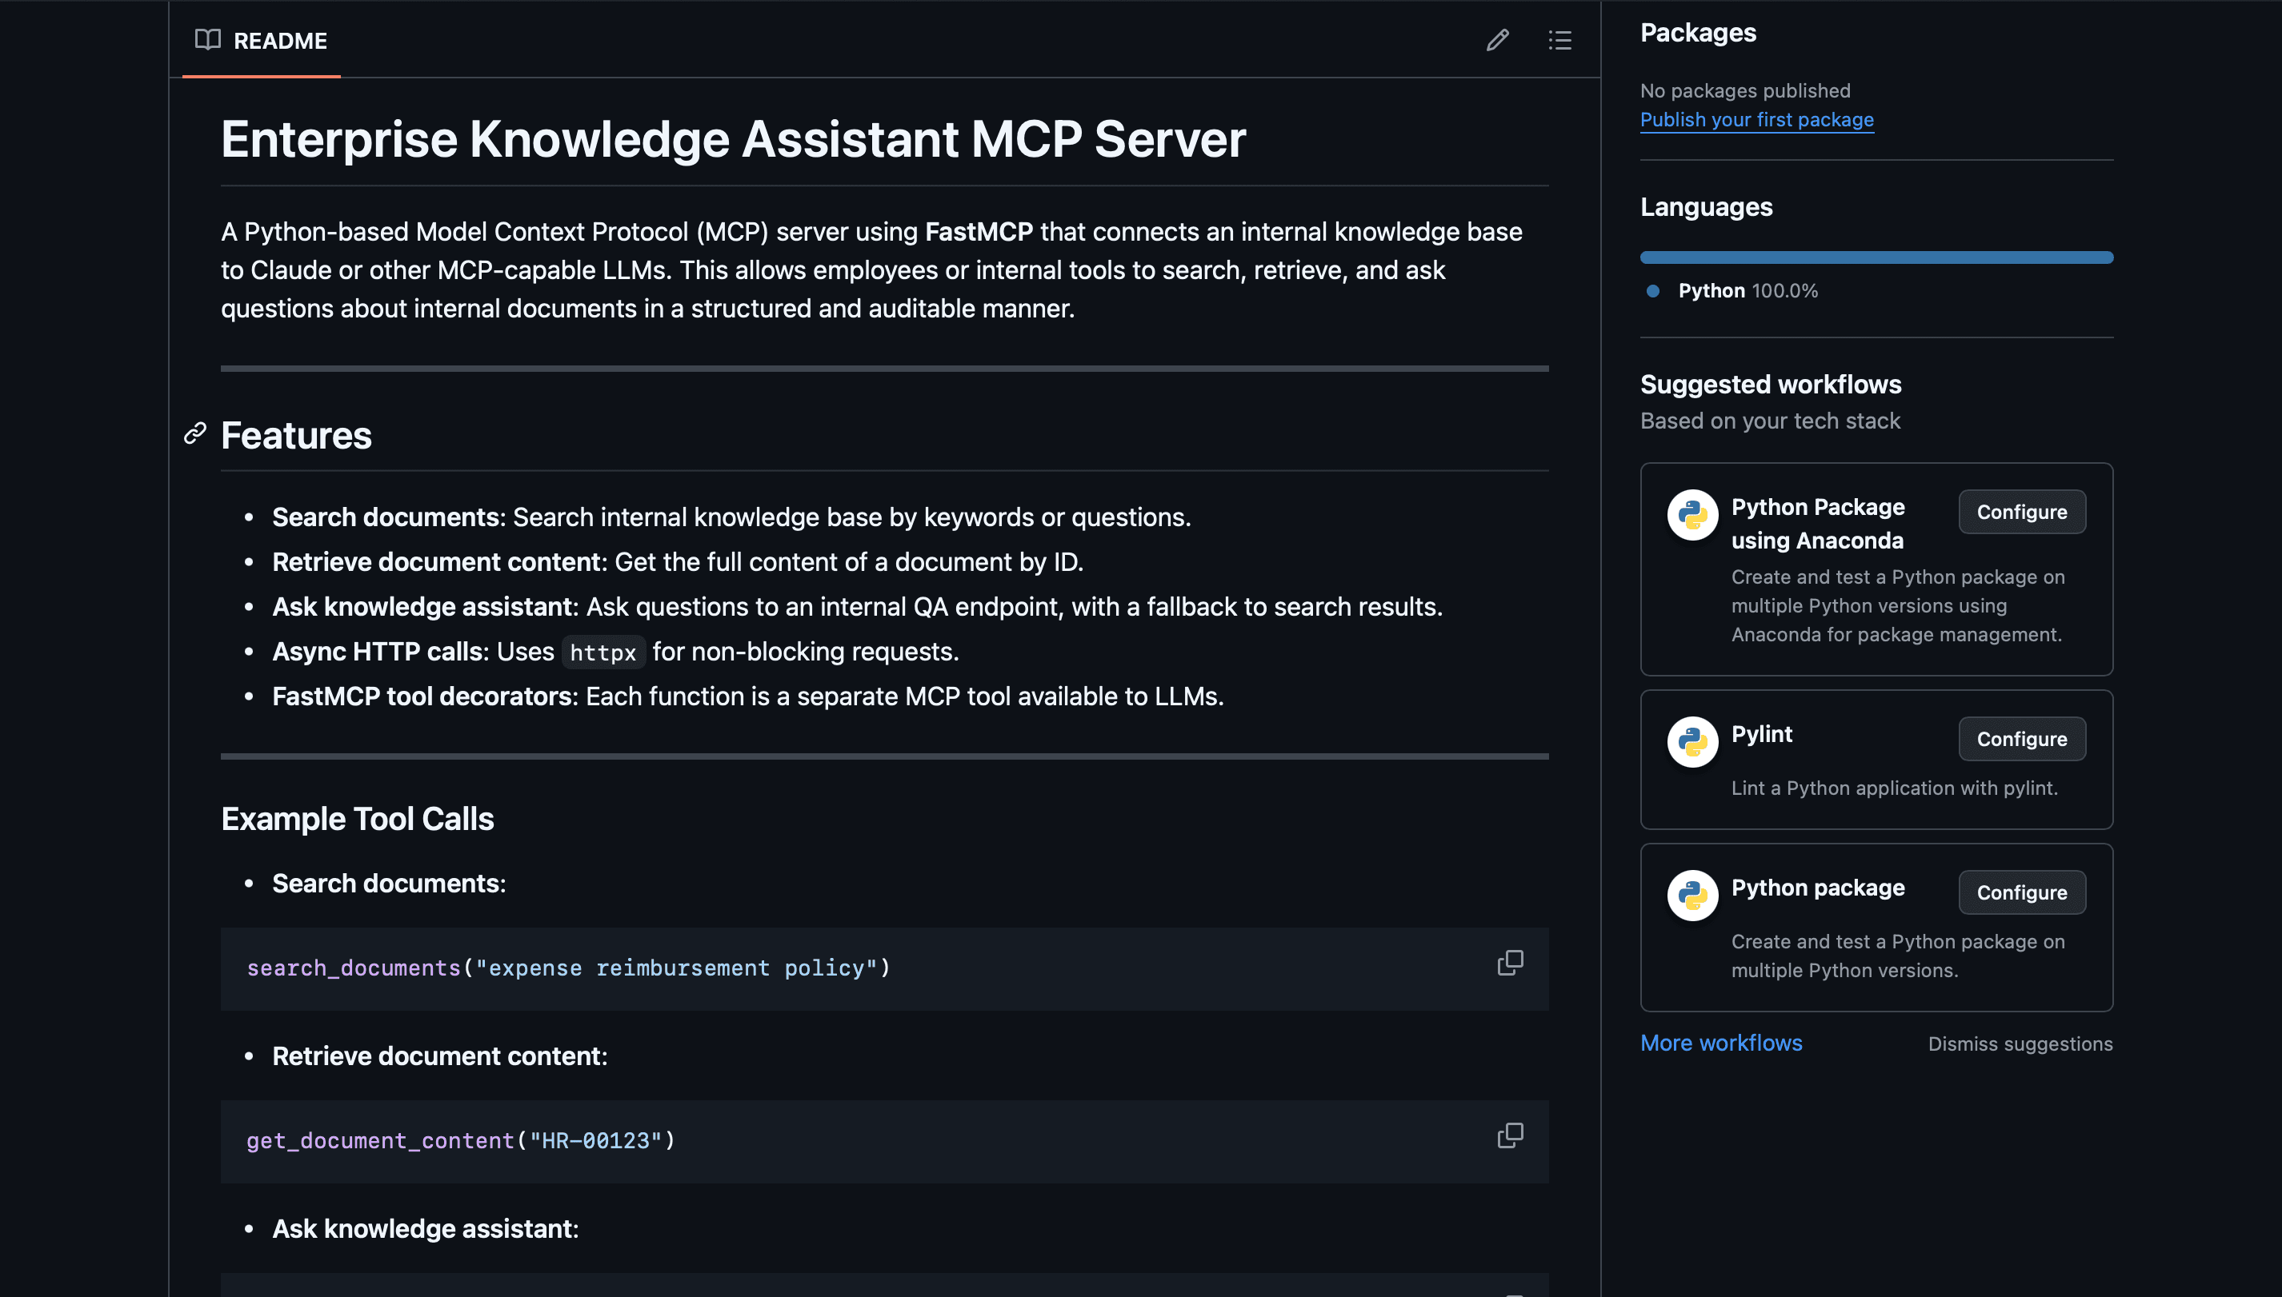Click the Python logo on Python package card
This screenshot has height=1297, width=2282.
pyautogui.click(x=1691, y=896)
